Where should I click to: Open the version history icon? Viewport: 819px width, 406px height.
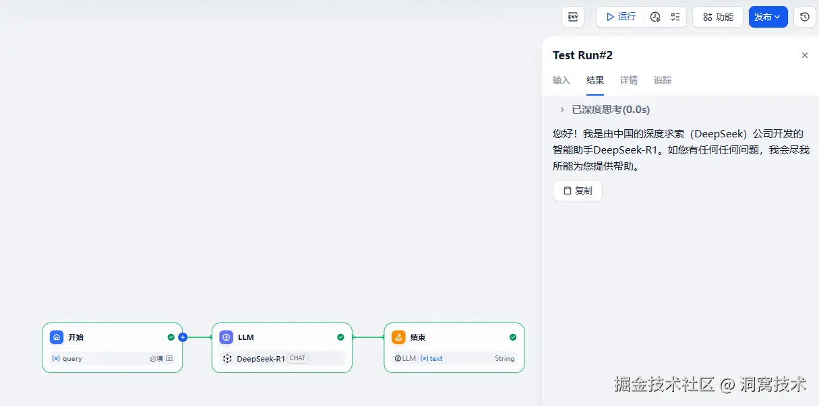[x=805, y=17]
